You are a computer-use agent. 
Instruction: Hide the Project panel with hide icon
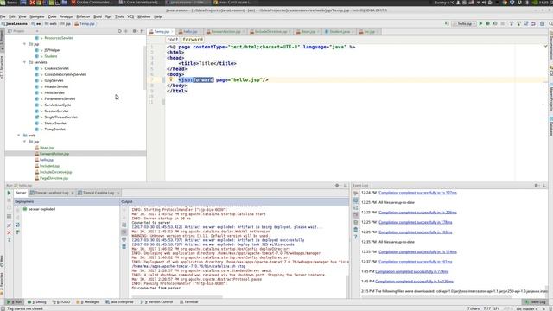tap(142, 31)
